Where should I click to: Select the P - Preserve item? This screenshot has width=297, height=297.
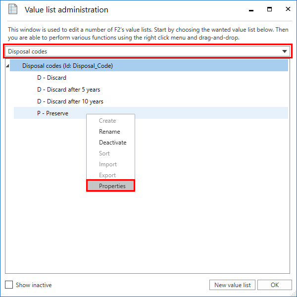click(x=52, y=113)
